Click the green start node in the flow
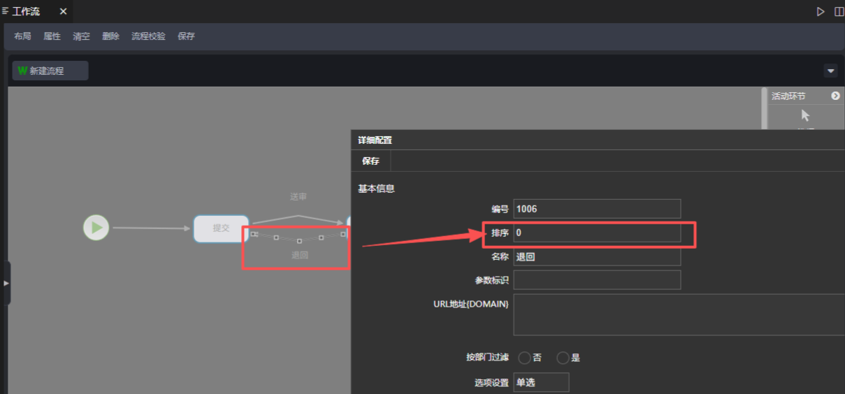The image size is (845, 394). (x=96, y=228)
